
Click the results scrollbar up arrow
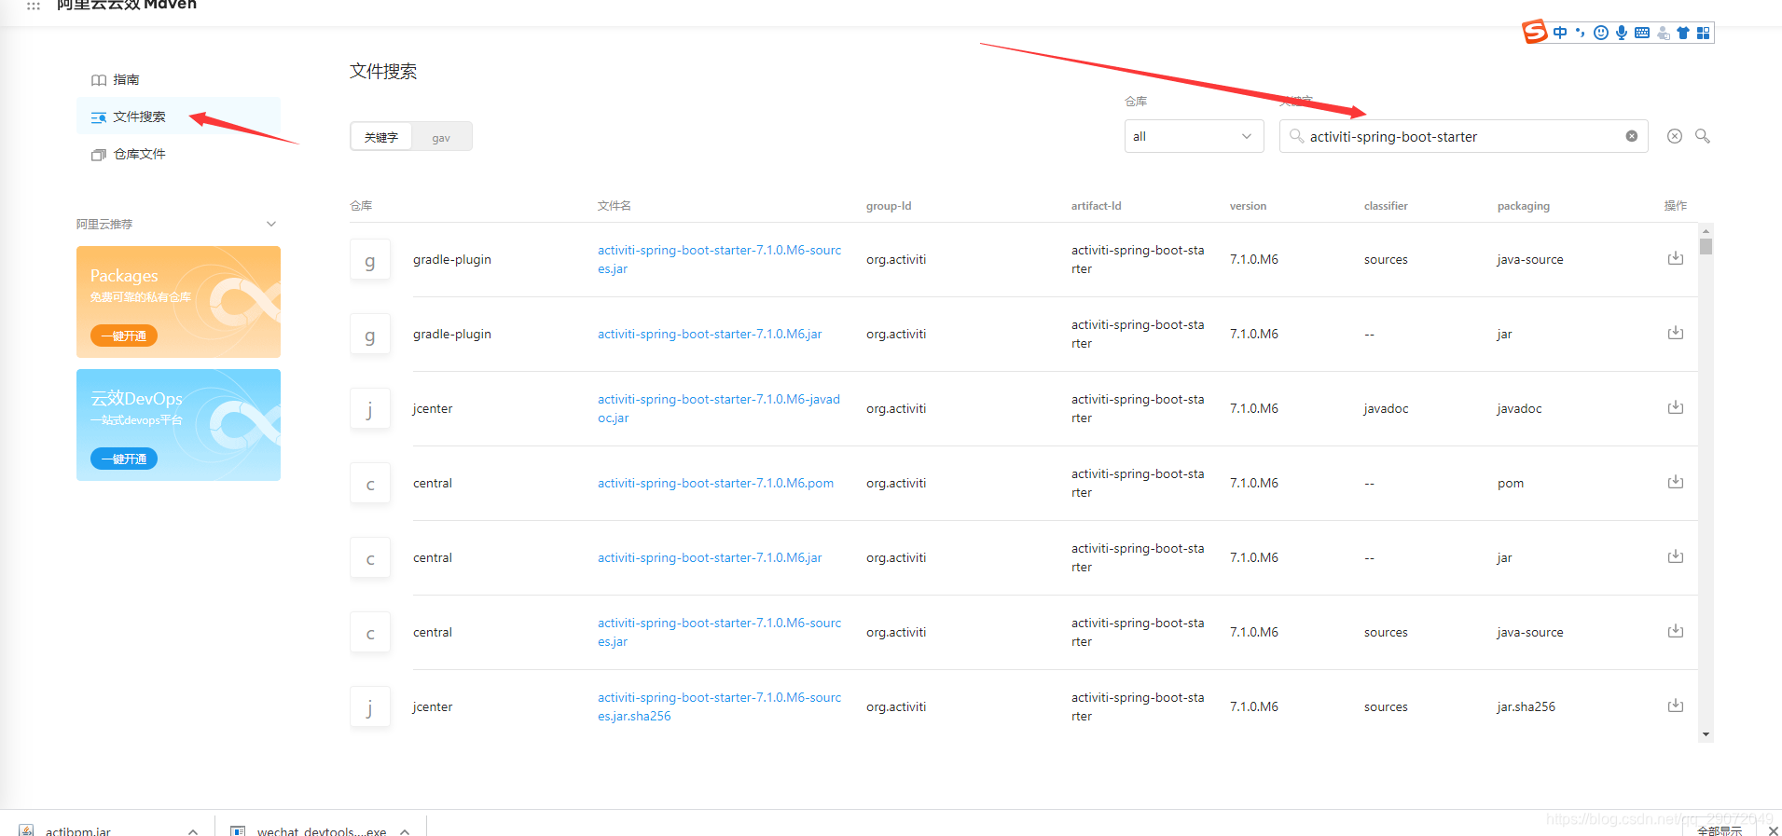coord(1706,230)
